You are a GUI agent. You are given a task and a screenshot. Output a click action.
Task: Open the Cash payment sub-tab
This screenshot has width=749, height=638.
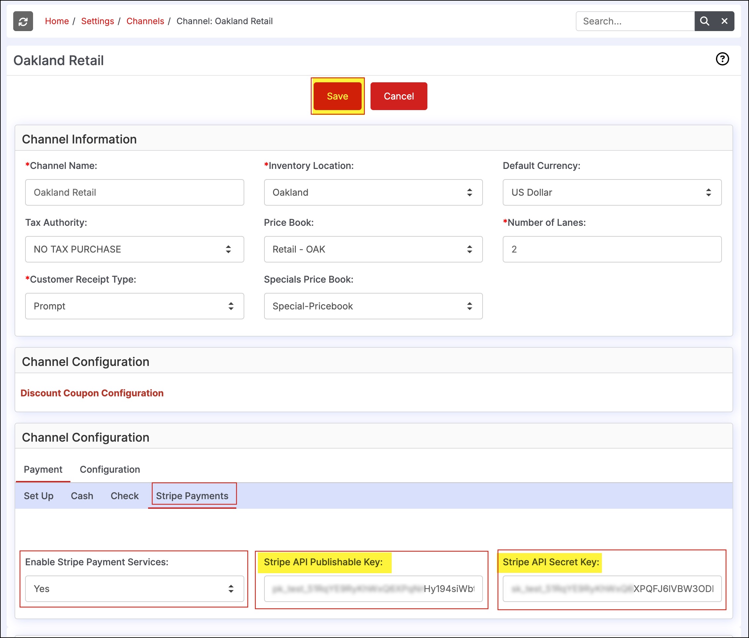coord(82,496)
